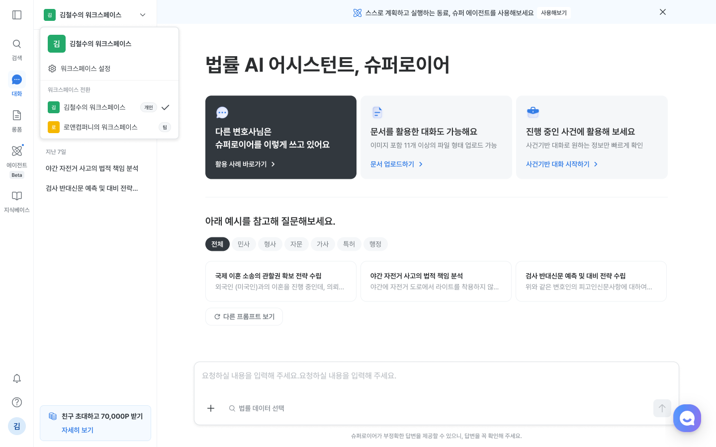This screenshot has width=716, height=447.
Task: Open the 롱폼 document icon
Action: click(x=17, y=115)
